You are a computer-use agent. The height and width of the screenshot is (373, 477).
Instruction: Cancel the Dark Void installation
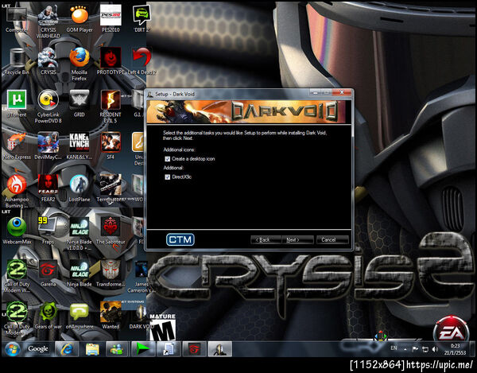coord(332,239)
